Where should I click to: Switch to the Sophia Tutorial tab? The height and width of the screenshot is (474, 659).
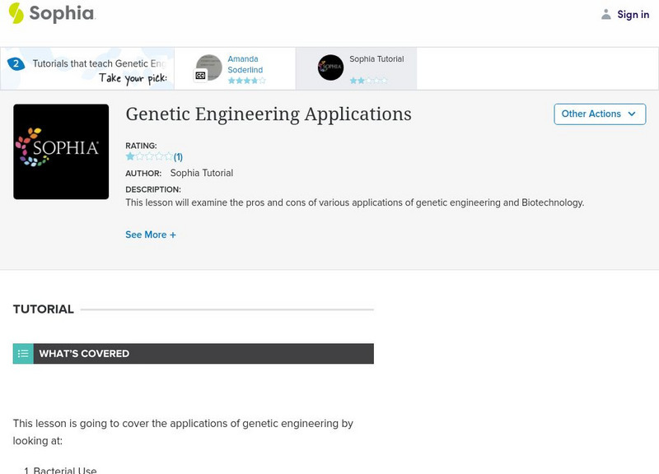[376, 59]
